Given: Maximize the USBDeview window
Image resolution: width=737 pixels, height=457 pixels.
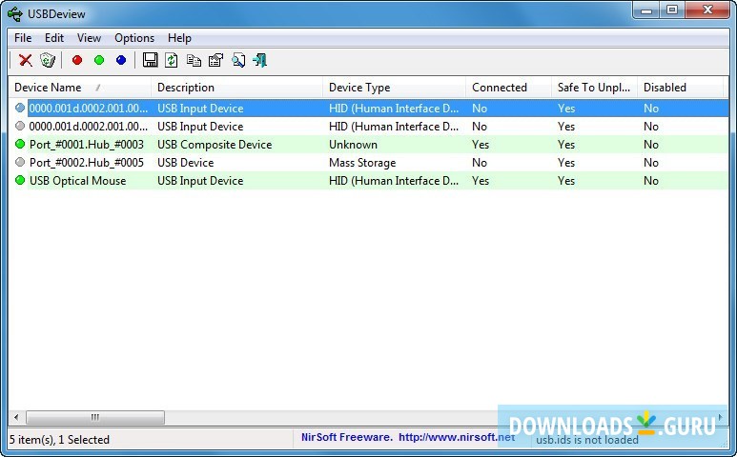Looking at the screenshot, I should [x=672, y=10].
